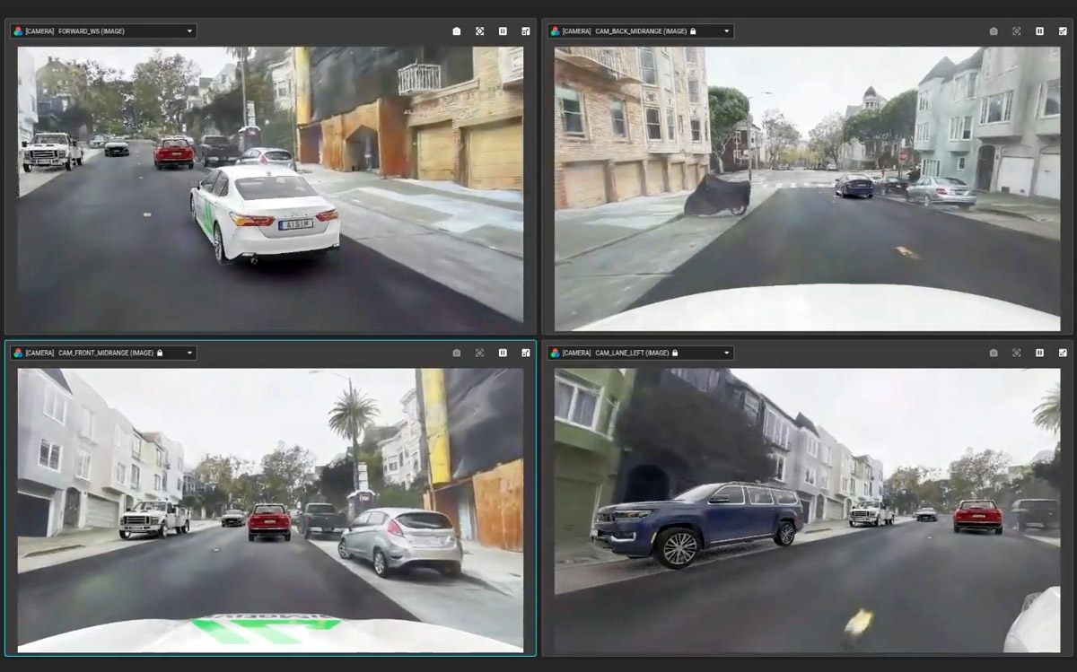Click the lock icon beside CAM_BACK_MIDRANGE label
This screenshot has width=1077, height=672.
693,31
